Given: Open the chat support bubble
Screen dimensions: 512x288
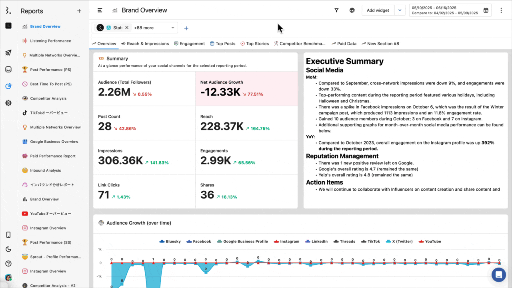Looking at the screenshot, I should point(499,275).
